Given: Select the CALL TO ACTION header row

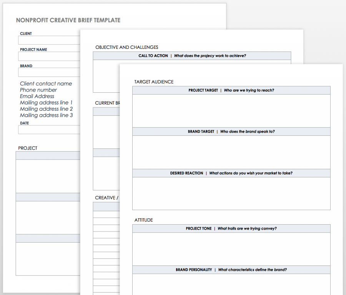Looking at the screenshot, I should tap(191, 55).
